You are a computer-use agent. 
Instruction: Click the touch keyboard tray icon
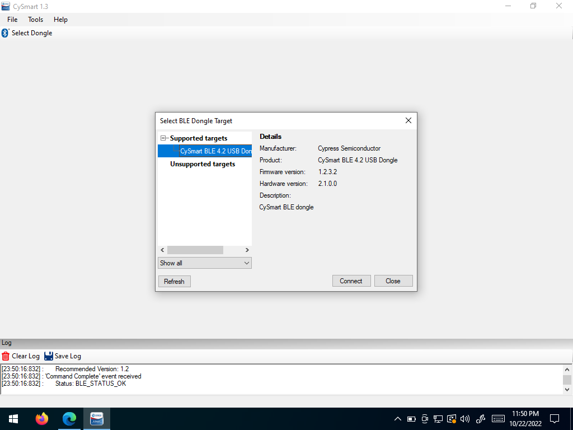pos(499,419)
